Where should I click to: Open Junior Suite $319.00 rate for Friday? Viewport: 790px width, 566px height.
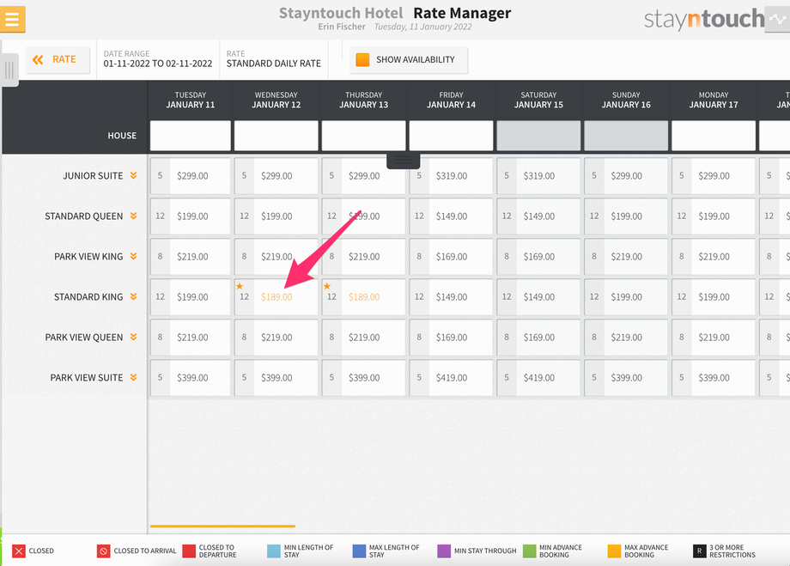click(x=451, y=176)
